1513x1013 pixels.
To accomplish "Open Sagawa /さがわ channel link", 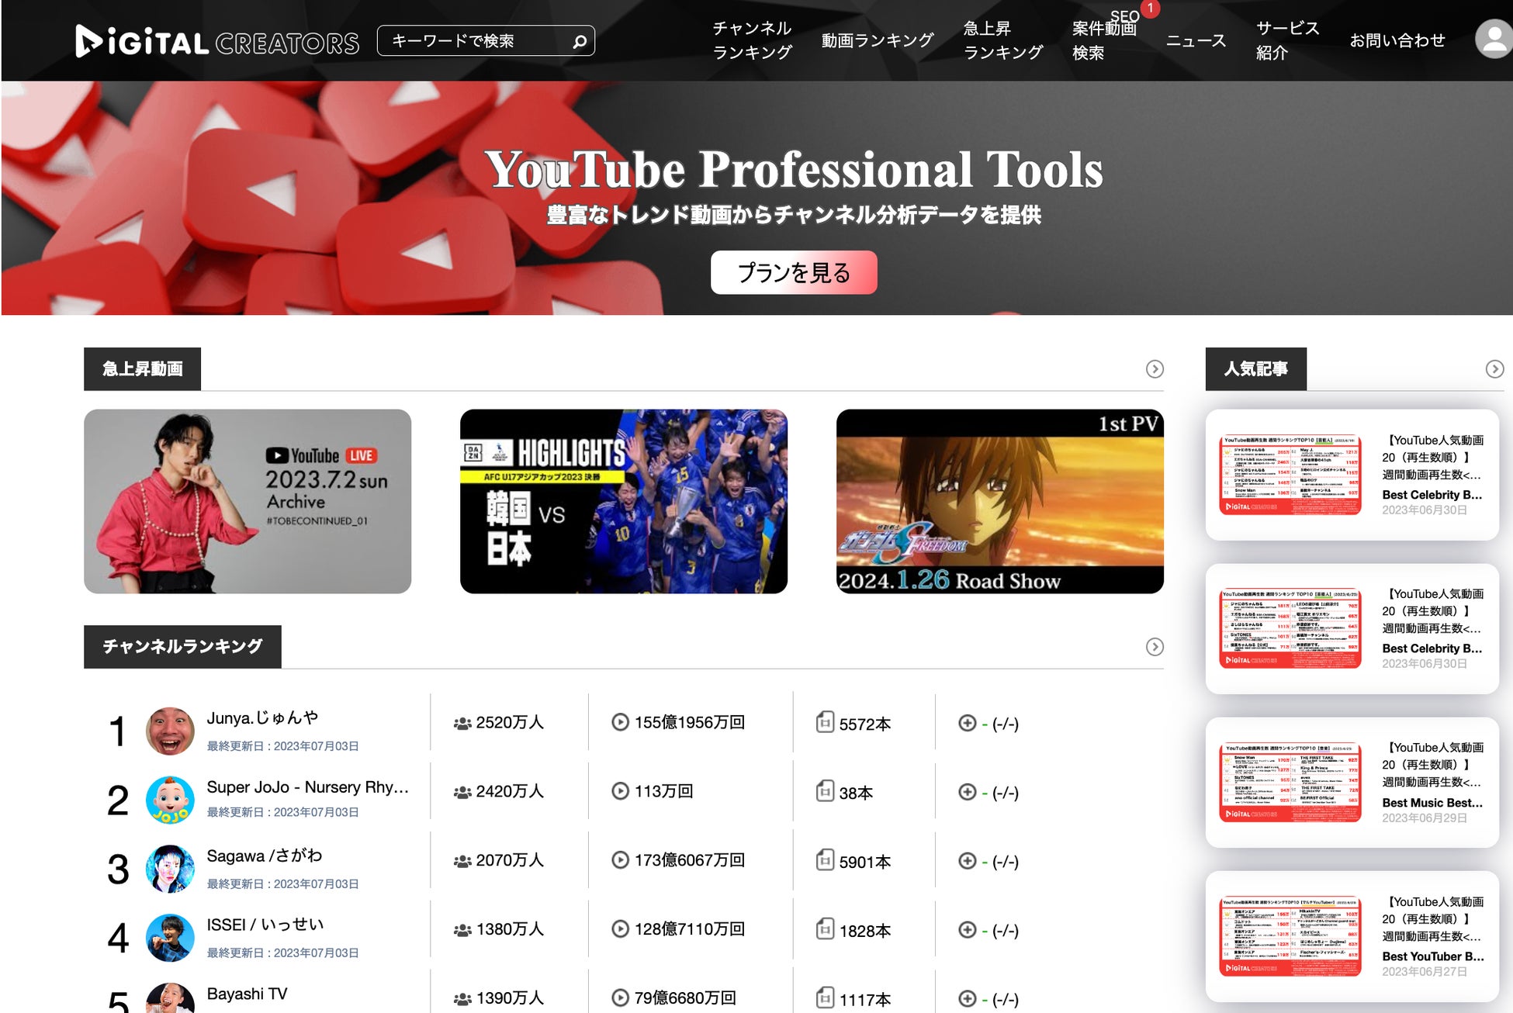I will click(x=264, y=856).
